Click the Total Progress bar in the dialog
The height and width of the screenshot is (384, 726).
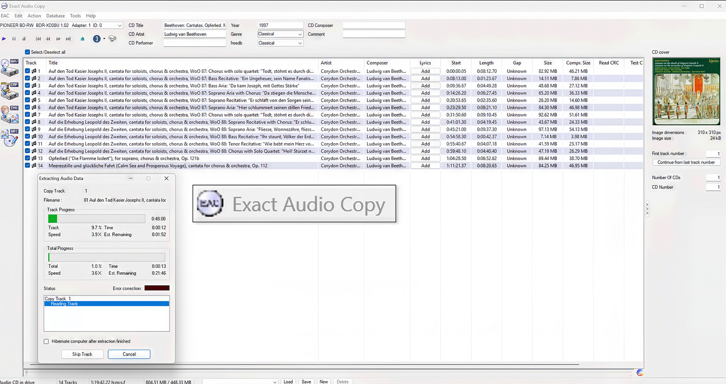pyautogui.click(x=107, y=257)
